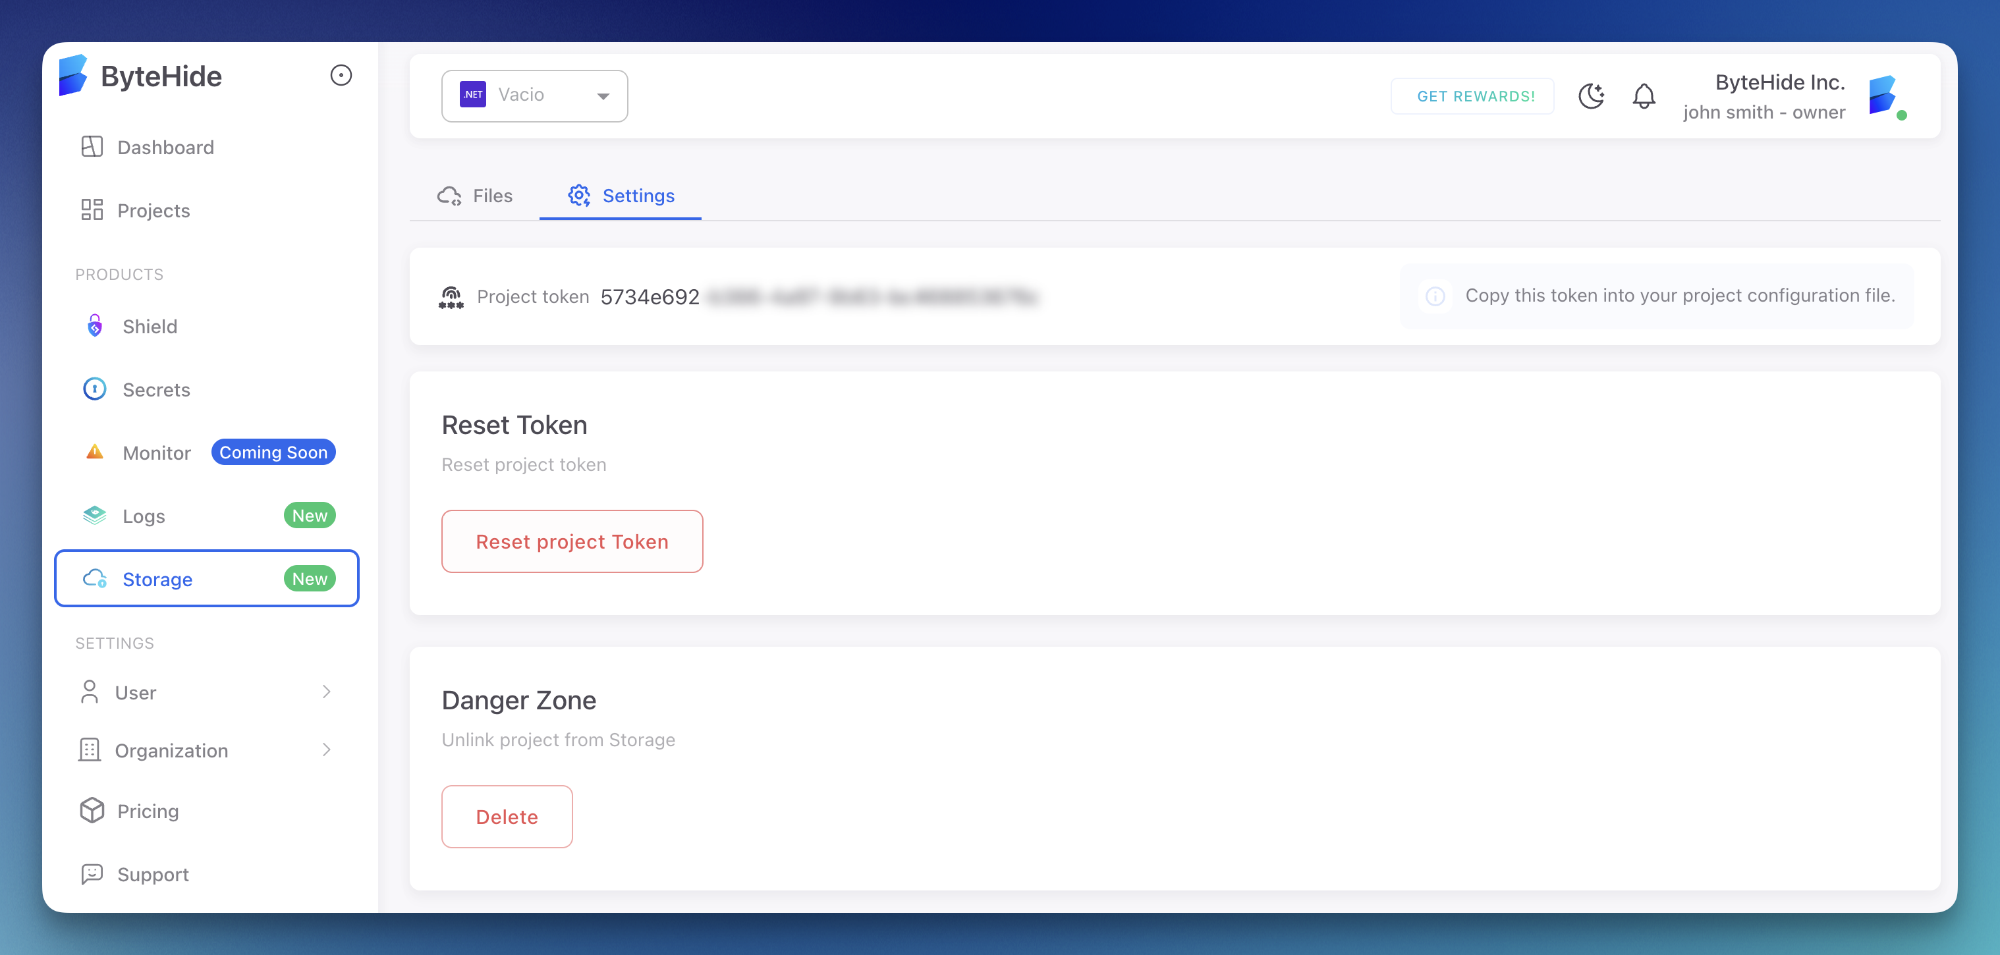This screenshot has width=2000, height=955.
Task: Expand the Organization settings chevron
Action: (x=326, y=750)
